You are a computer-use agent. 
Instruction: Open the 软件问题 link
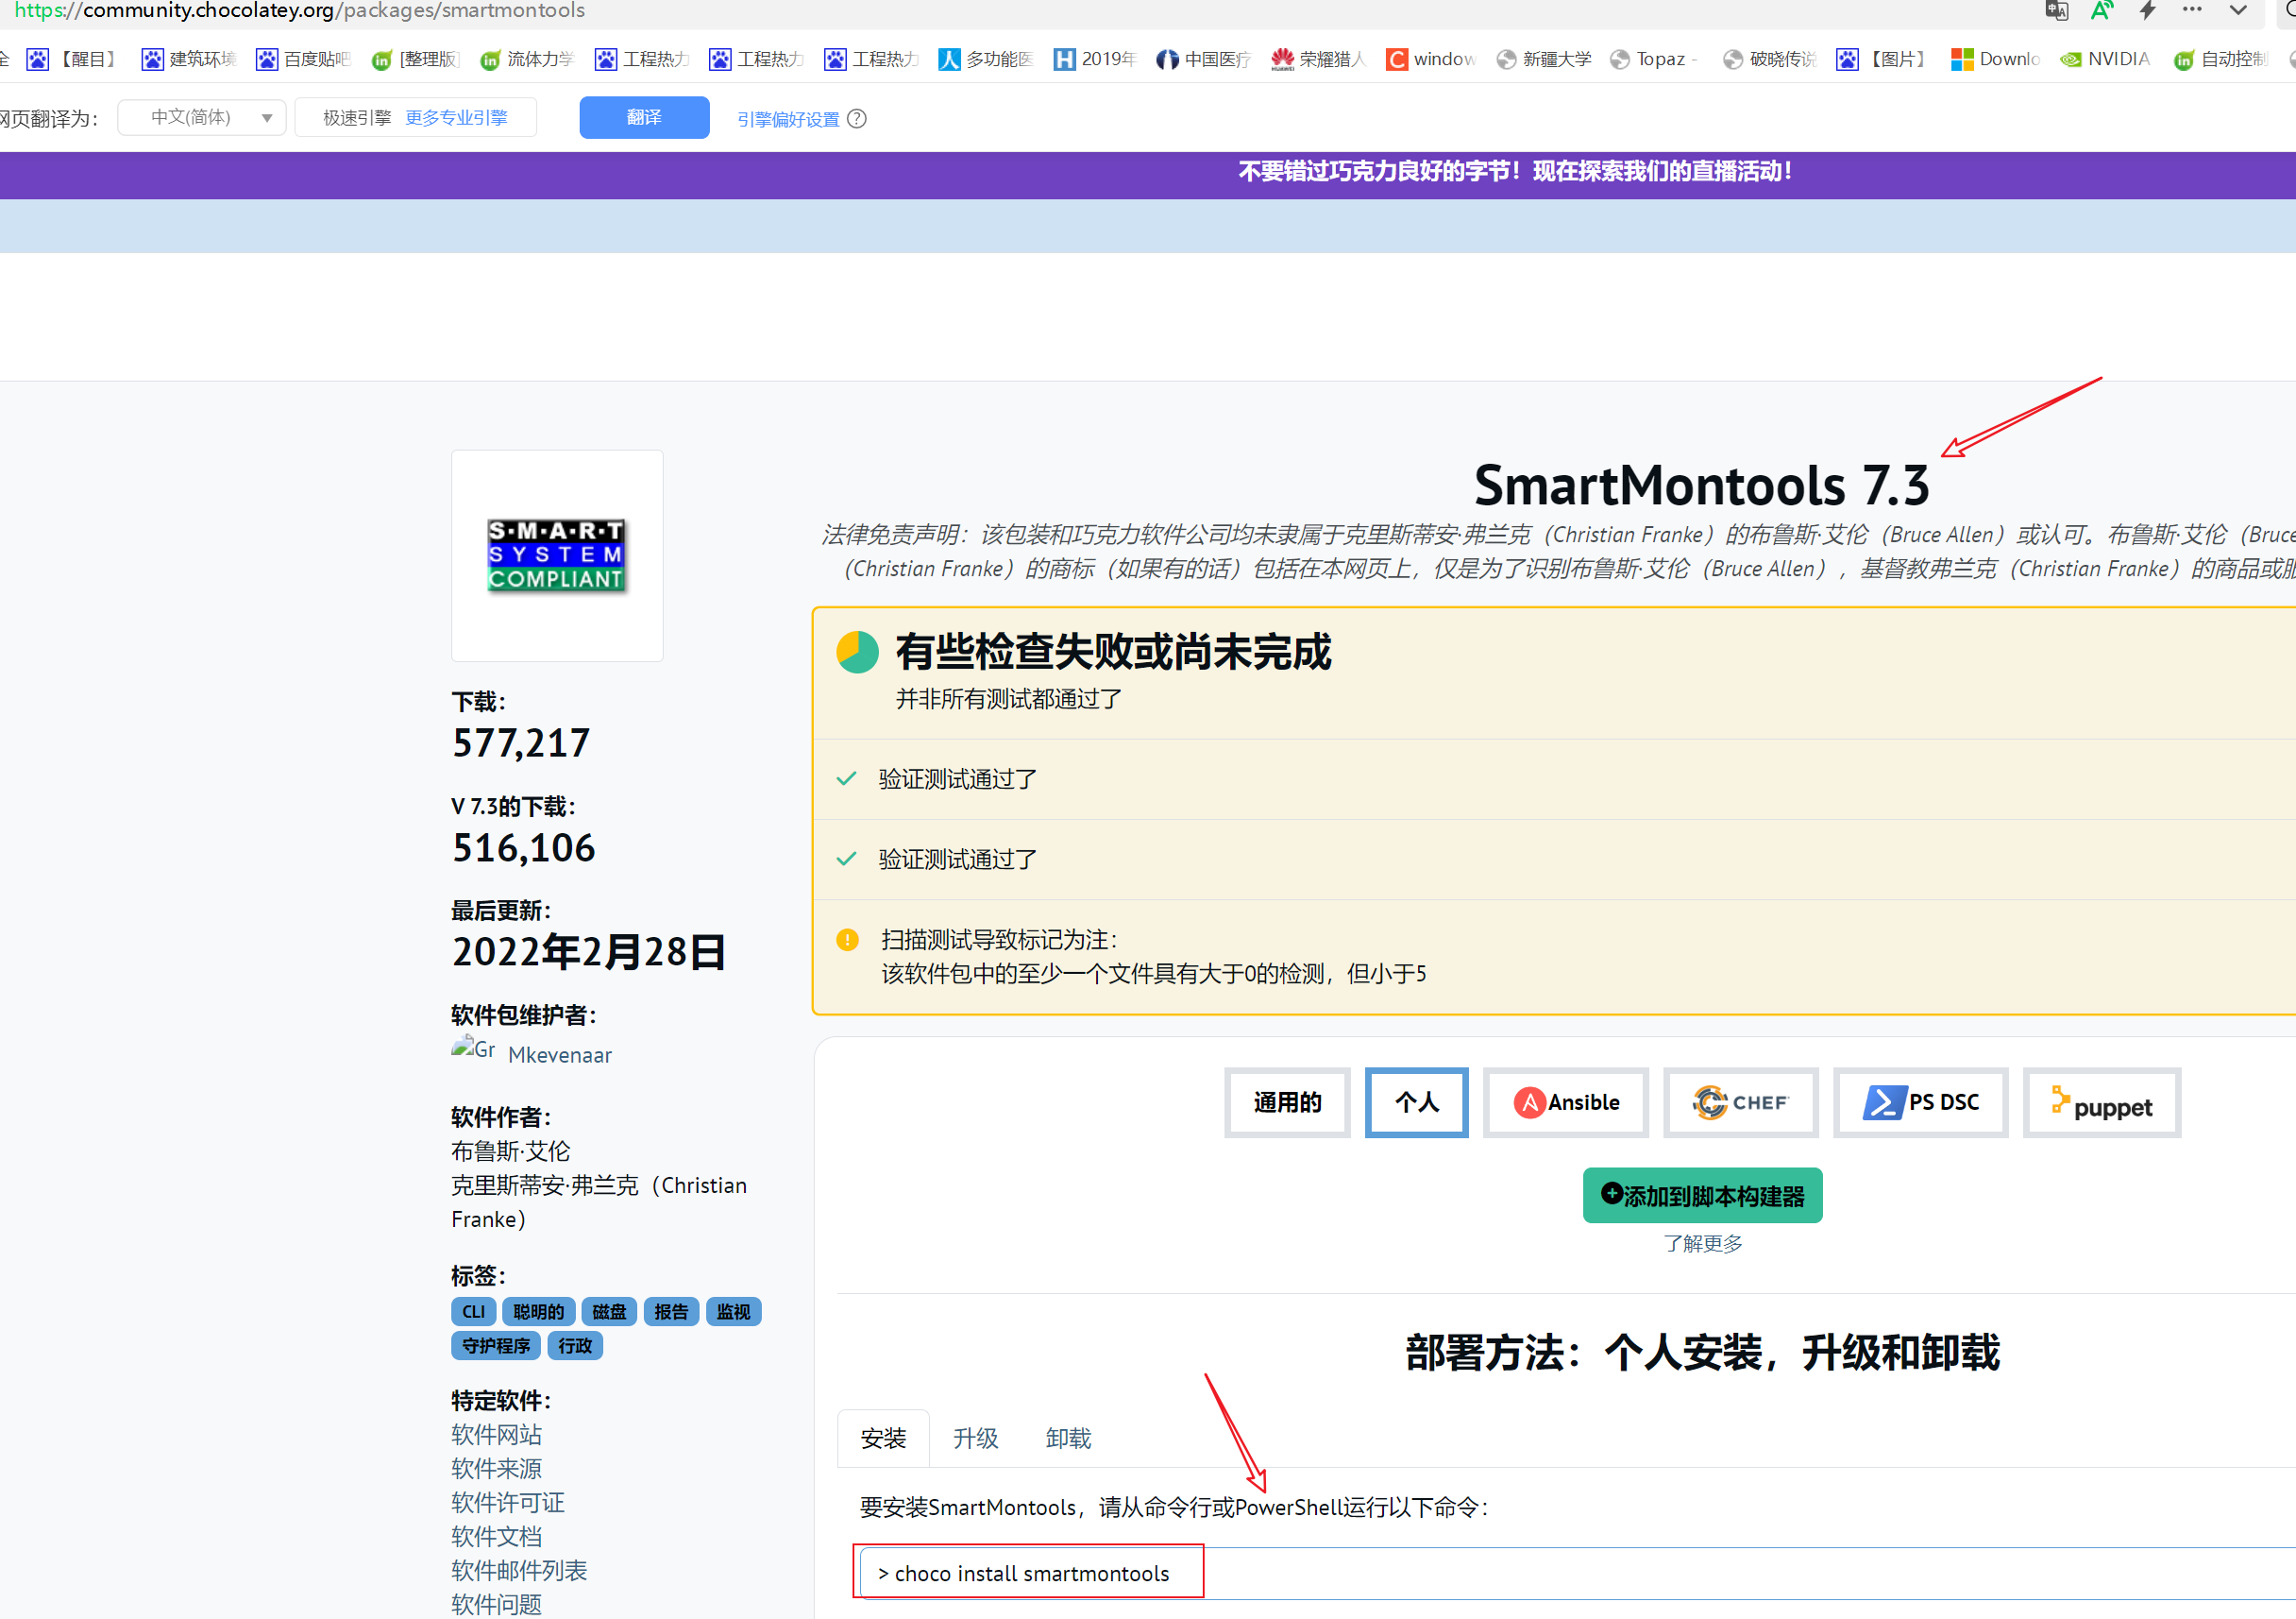[x=497, y=1604]
